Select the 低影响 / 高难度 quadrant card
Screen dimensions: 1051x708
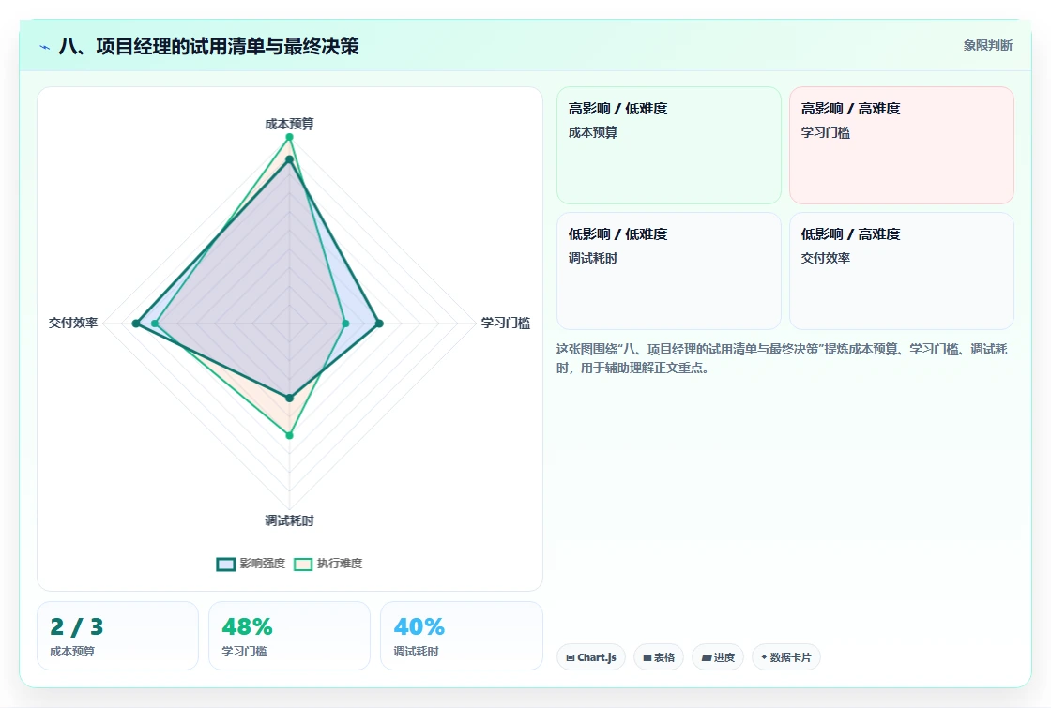(x=902, y=271)
